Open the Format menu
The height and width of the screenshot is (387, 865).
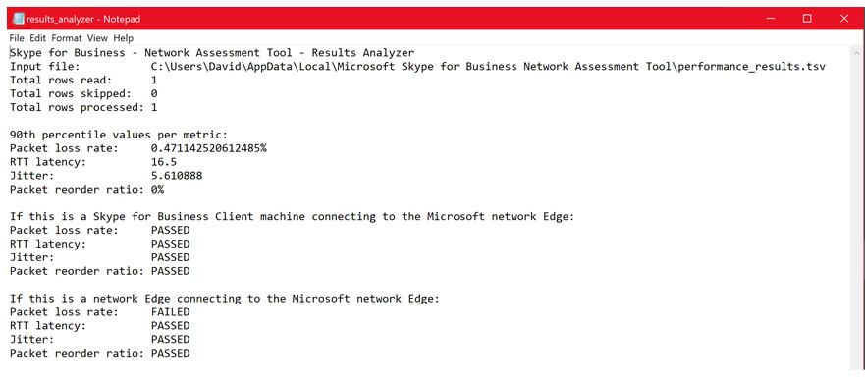pos(67,38)
